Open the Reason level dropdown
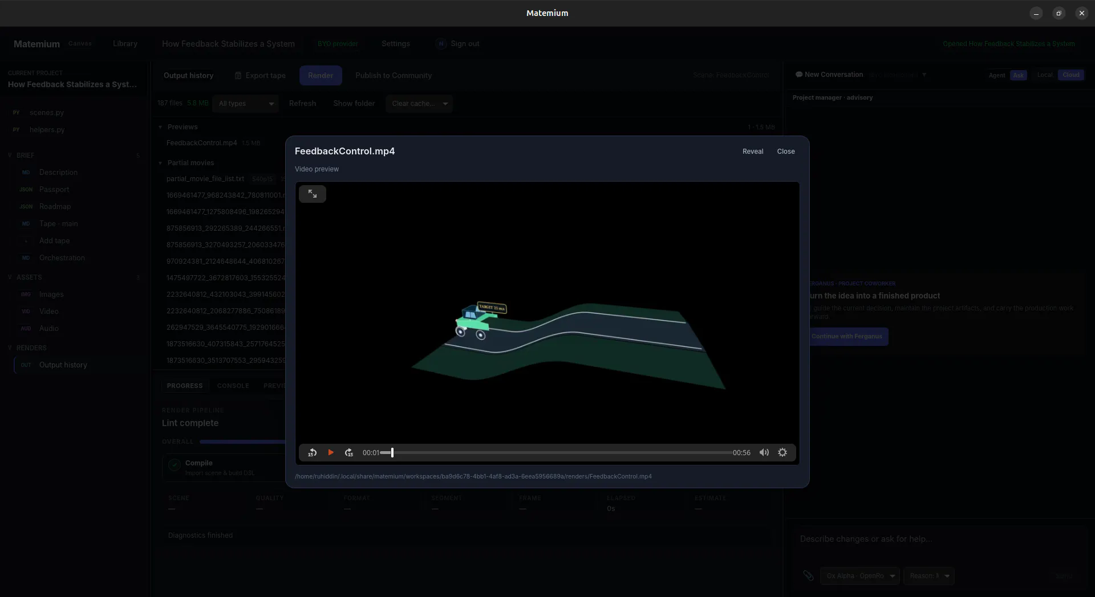Screen dimensions: 1095x597 pyautogui.click(x=929, y=576)
